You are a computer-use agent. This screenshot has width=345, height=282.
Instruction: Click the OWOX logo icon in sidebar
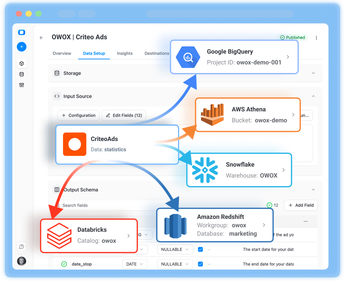22,32
